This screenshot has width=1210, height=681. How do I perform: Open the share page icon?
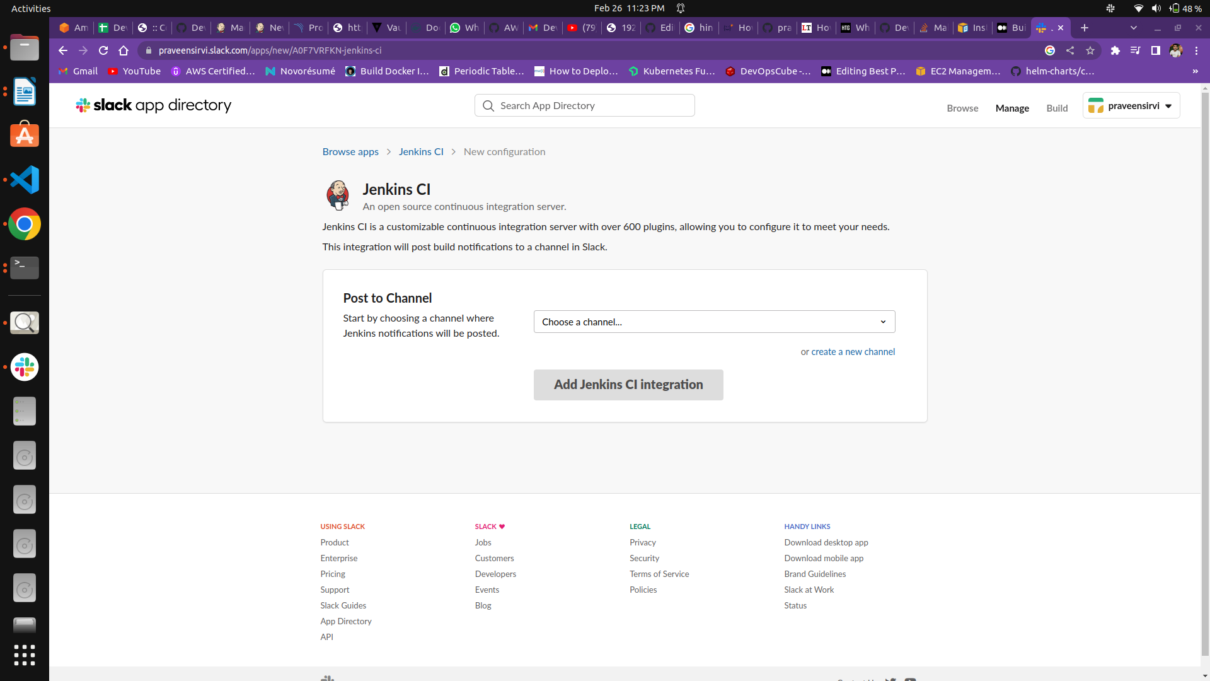pyautogui.click(x=1070, y=50)
